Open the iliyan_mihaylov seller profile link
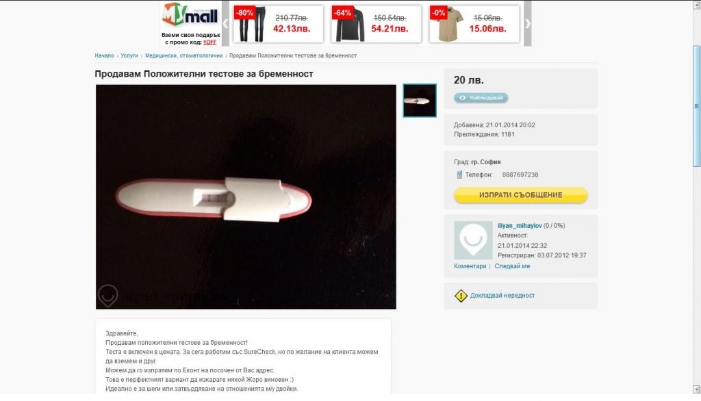 point(520,226)
